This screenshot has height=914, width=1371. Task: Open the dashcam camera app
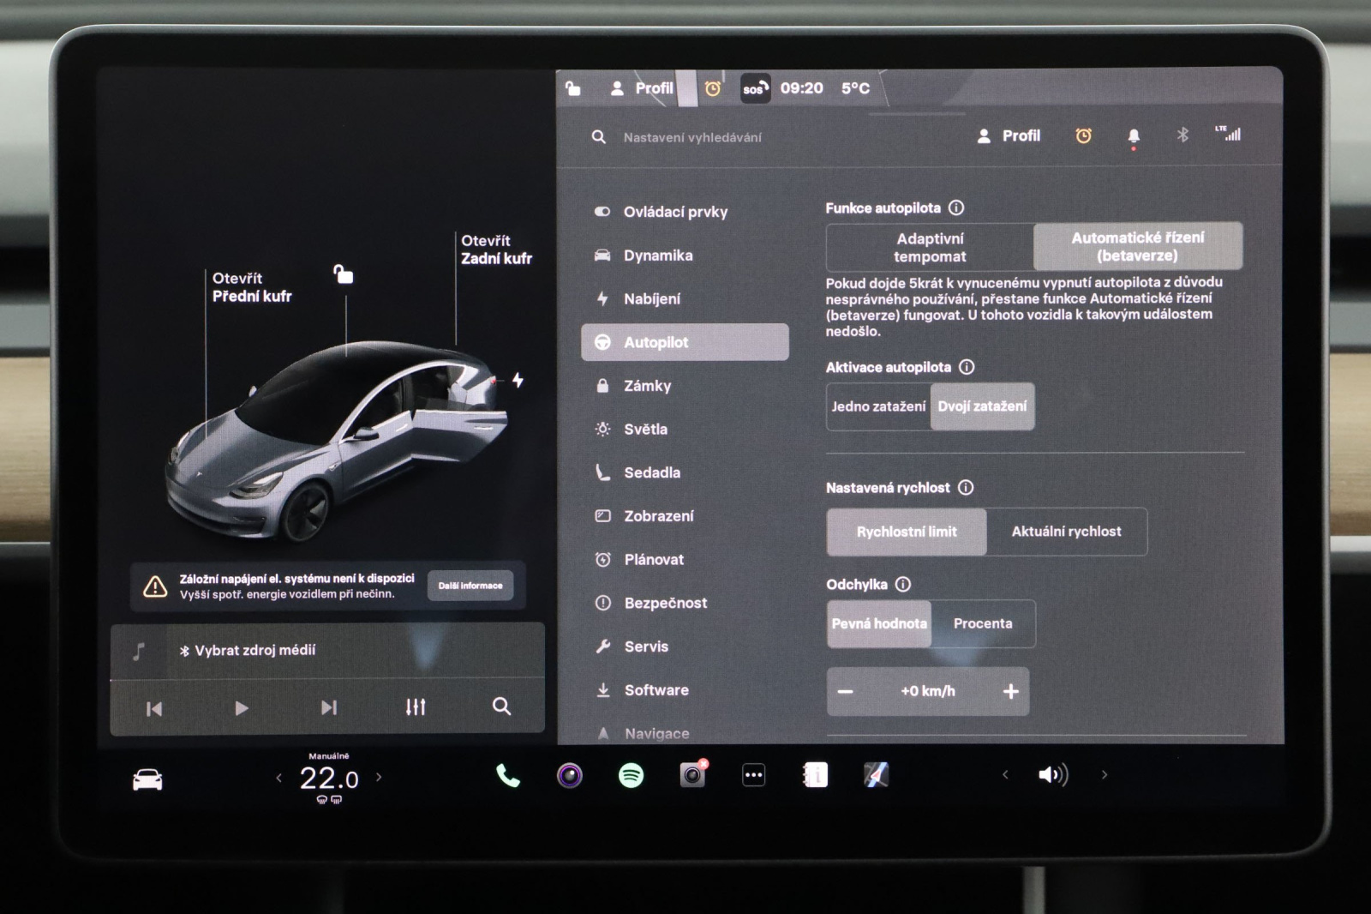[691, 775]
